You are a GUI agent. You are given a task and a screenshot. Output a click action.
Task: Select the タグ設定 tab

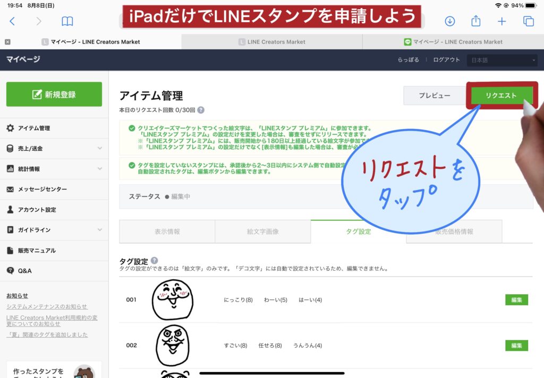click(359, 231)
